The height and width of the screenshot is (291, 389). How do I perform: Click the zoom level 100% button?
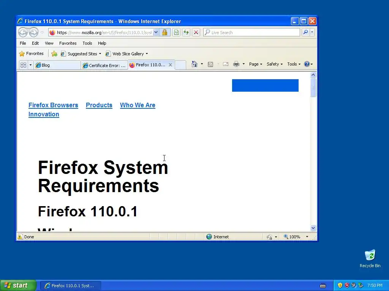pyautogui.click(x=292, y=237)
